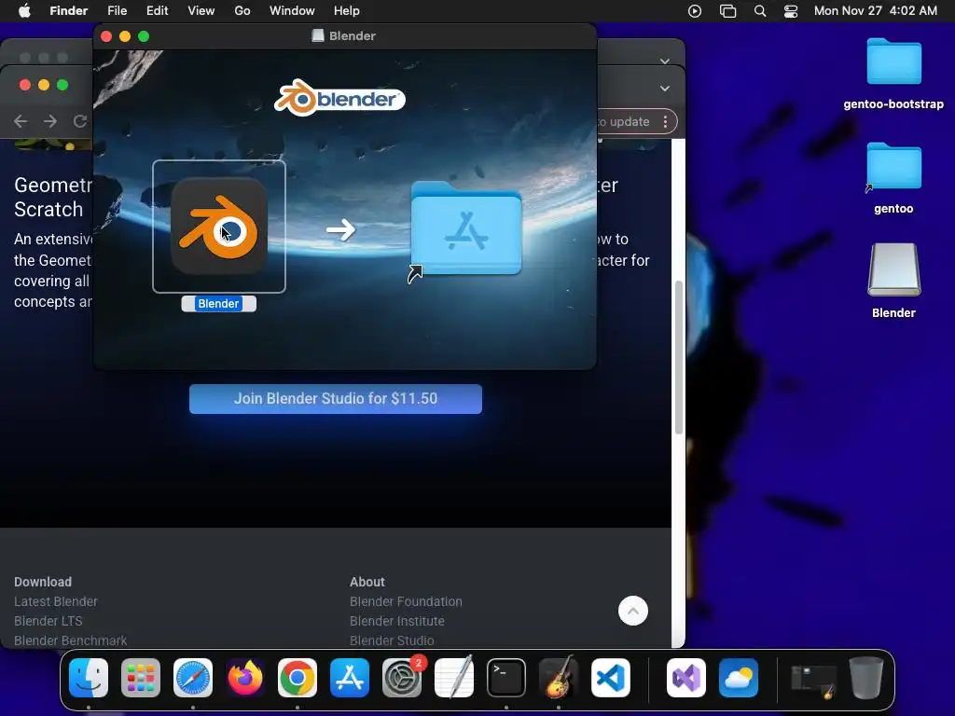Click the screen mirroring menu bar icon
The width and height of the screenshot is (955, 716).
pos(727,11)
